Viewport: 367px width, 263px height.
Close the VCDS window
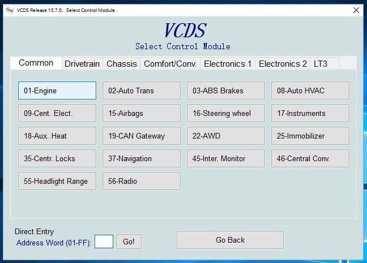click(356, 10)
